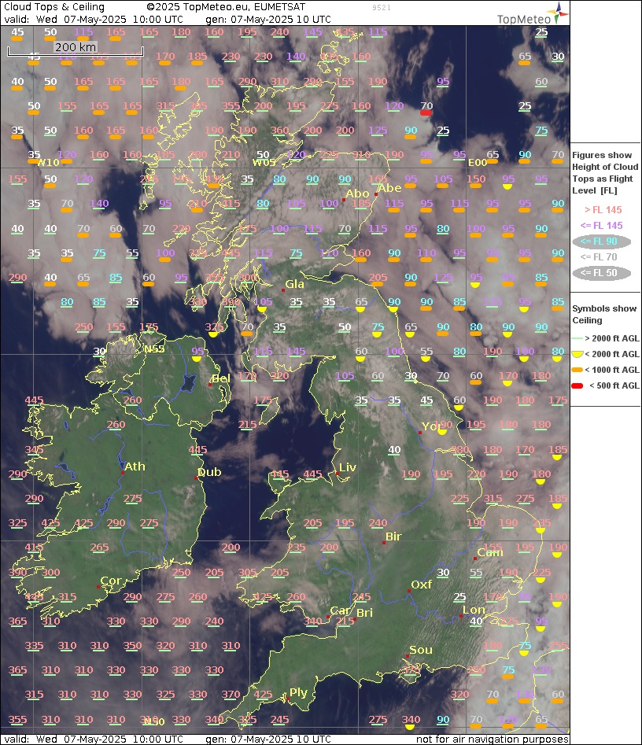The height and width of the screenshot is (745, 642).
Task: Select the '> FL 145' legend entry
Action: coord(603,209)
